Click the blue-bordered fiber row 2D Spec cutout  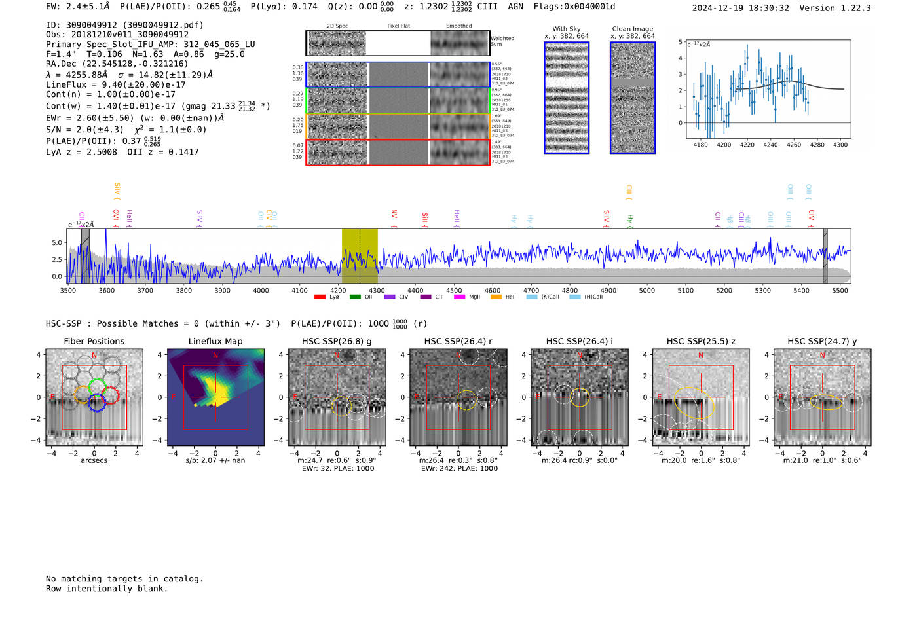click(x=337, y=75)
